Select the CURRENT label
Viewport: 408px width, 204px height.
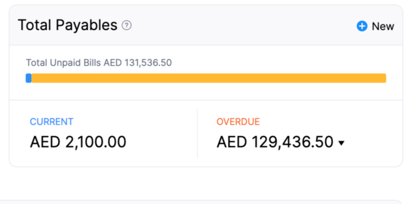coord(52,122)
